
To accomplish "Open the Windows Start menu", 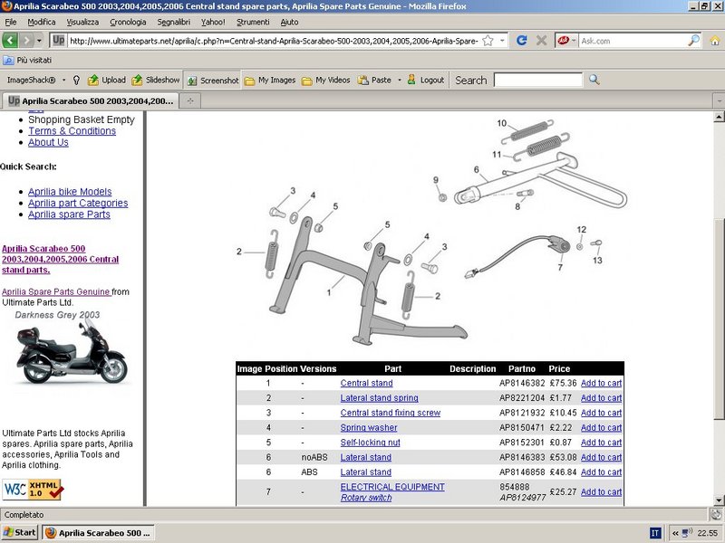I will (x=19, y=533).
